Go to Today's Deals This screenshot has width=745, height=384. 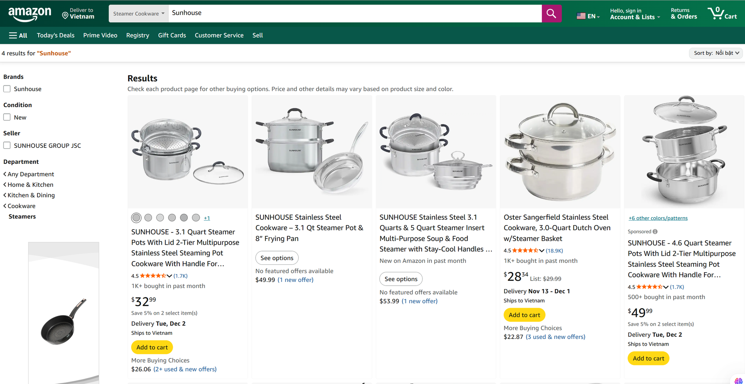56,35
